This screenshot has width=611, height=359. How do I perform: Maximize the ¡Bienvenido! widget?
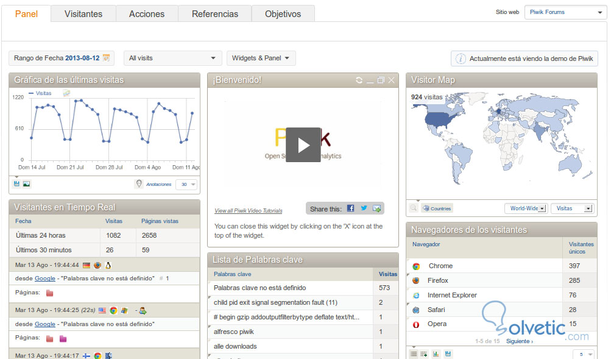pyautogui.click(x=381, y=80)
